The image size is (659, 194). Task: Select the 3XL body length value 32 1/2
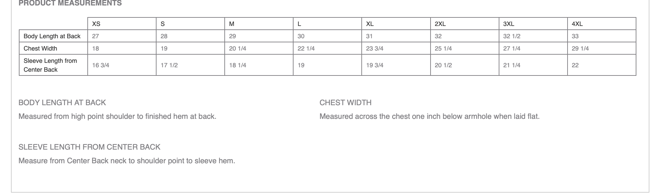pos(512,36)
